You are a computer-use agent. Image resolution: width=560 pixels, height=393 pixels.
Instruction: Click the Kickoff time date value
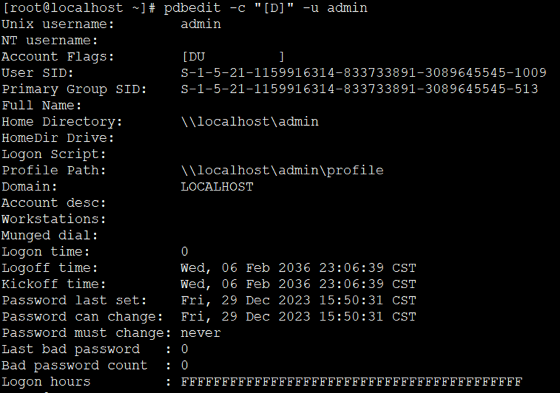pos(299,284)
